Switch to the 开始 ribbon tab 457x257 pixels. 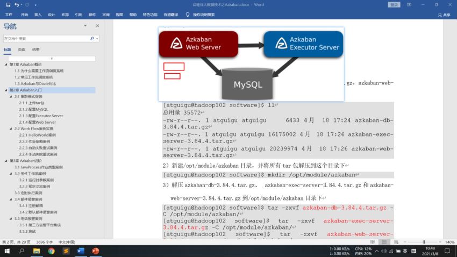tap(25, 15)
